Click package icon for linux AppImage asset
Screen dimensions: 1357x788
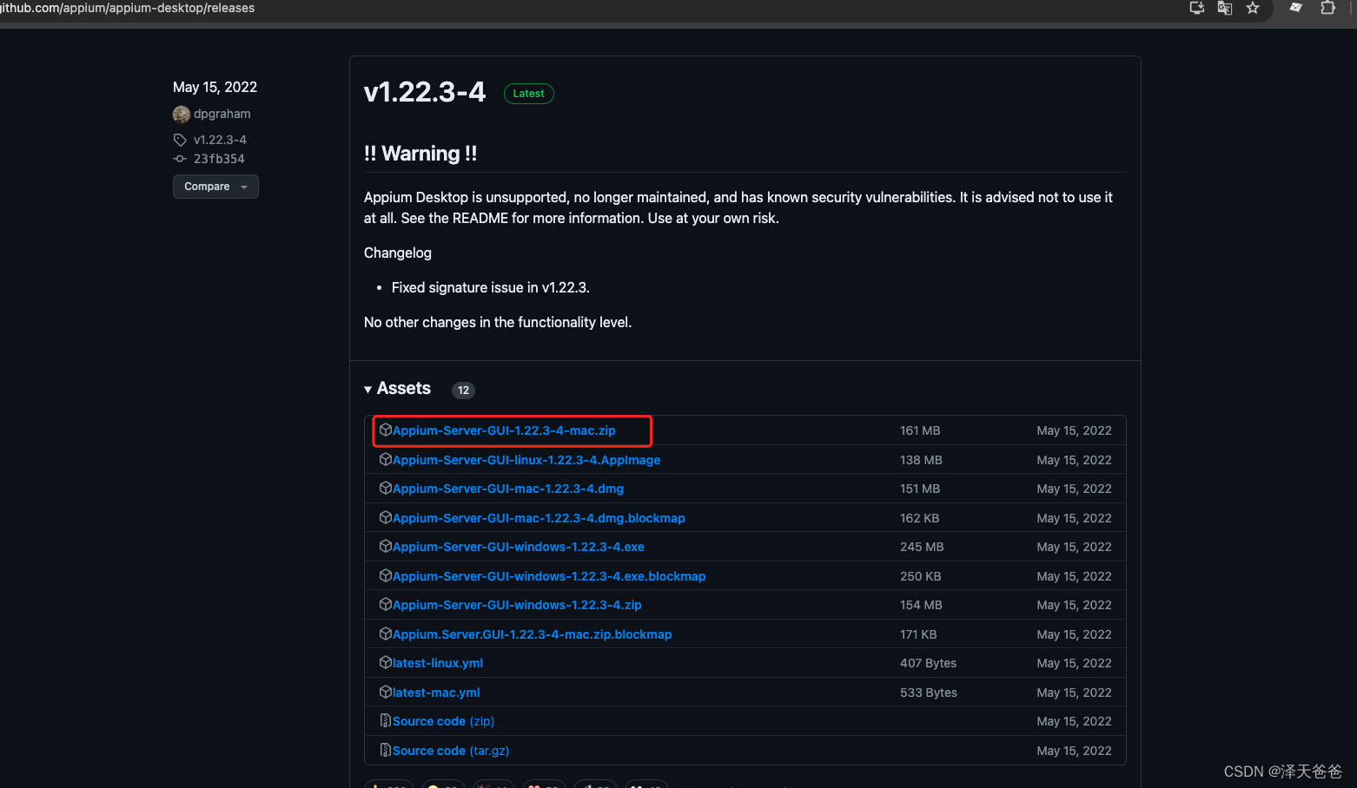[386, 459]
